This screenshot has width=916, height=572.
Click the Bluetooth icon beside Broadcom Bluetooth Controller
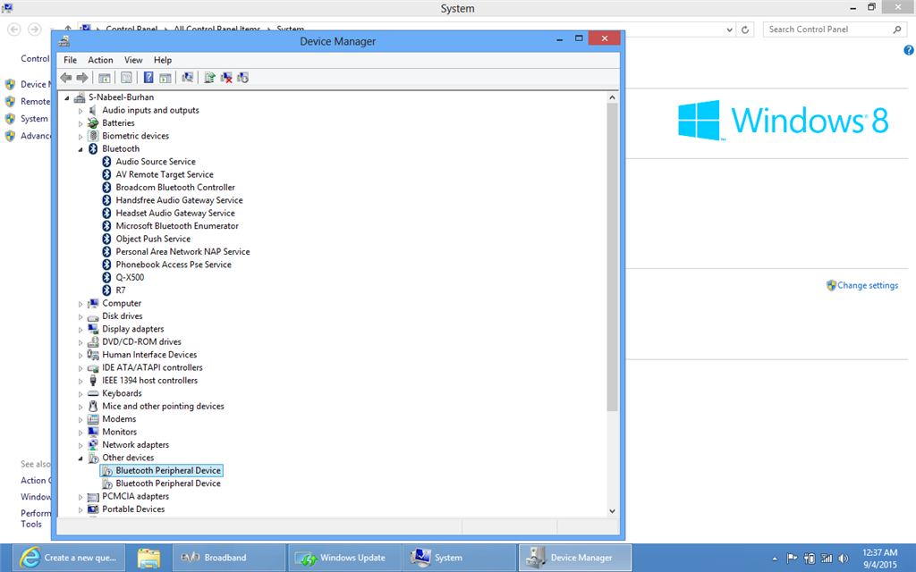pos(106,188)
